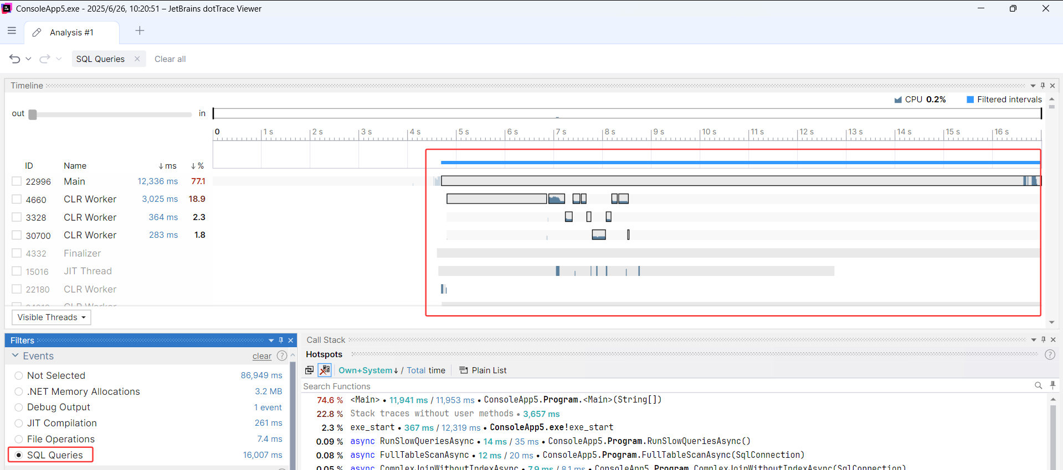Click the Events help question icon
The height and width of the screenshot is (470, 1063).
pos(281,356)
